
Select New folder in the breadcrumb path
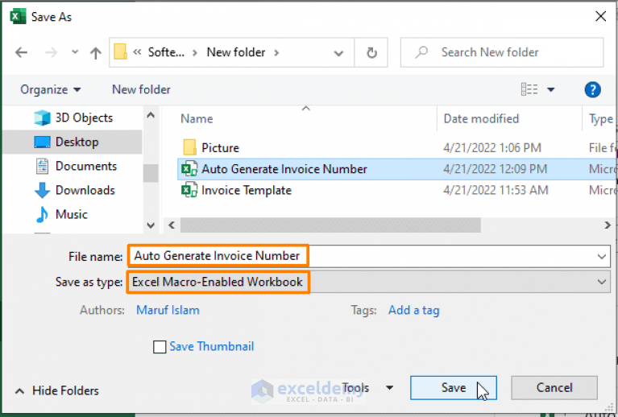236,52
